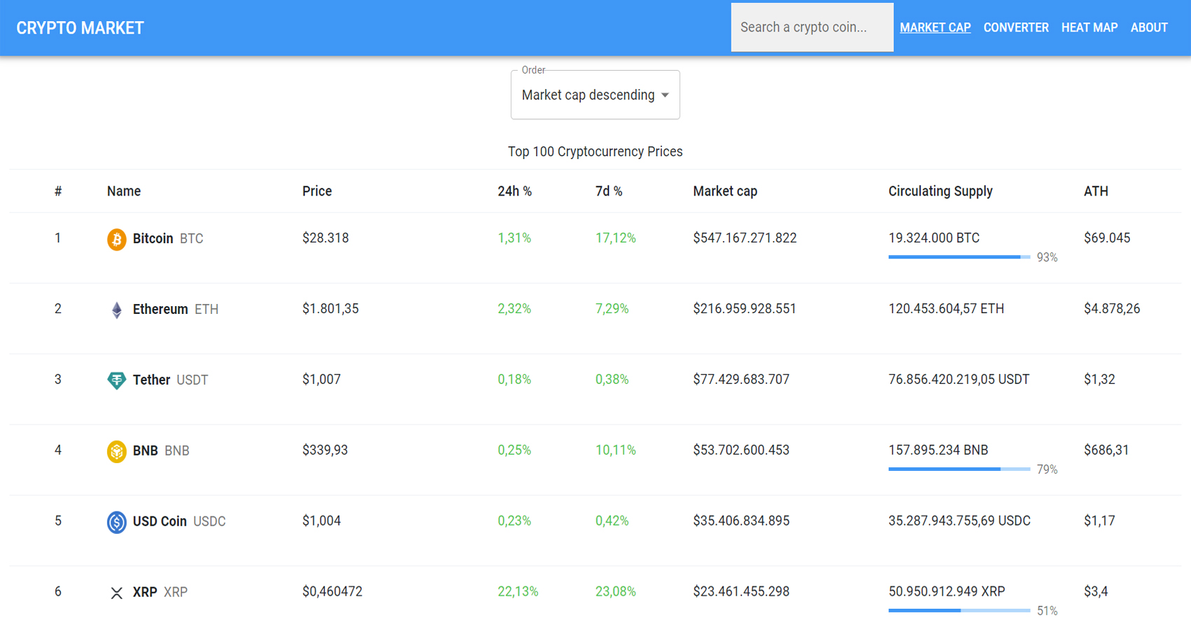Click the Market cap column header
Screen dimensions: 1191x625
pyautogui.click(x=725, y=191)
